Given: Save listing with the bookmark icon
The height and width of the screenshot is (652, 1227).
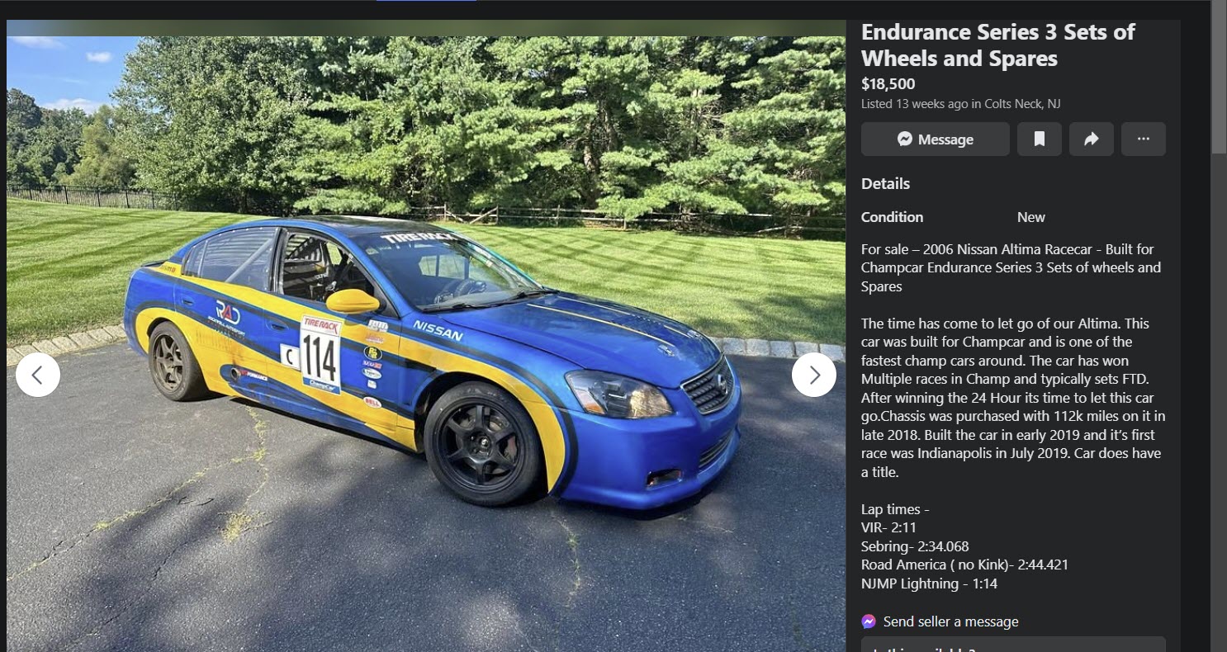Looking at the screenshot, I should pos(1040,139).
